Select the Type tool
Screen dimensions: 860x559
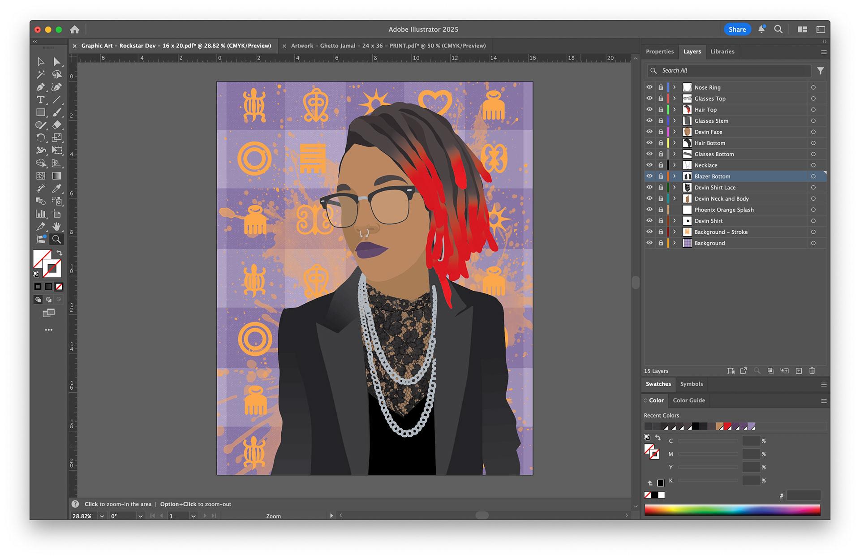click(41, 100)
